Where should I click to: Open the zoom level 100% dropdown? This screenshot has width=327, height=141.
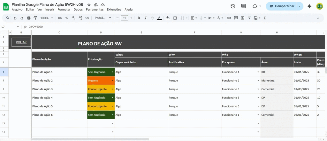(x=46, y=18)
